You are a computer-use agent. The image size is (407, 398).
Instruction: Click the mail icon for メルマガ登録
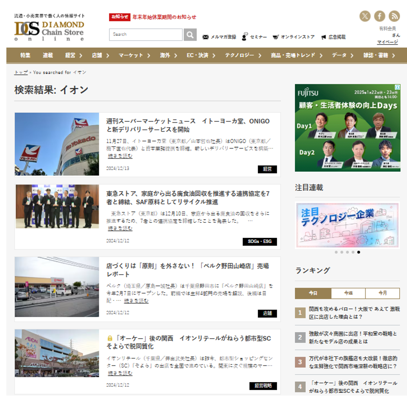(x=206, y=37)
